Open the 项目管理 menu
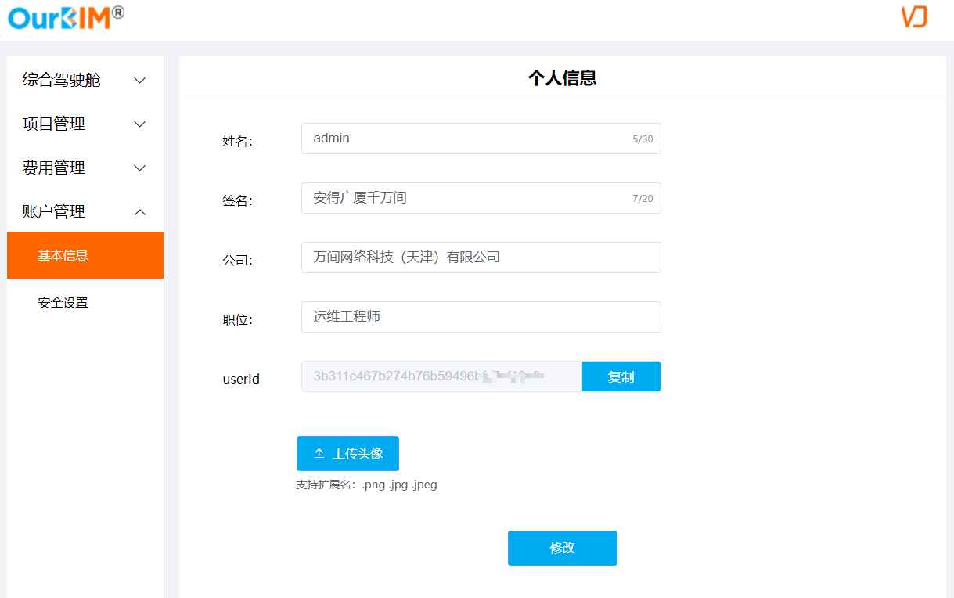 click(x=85, y=124)
